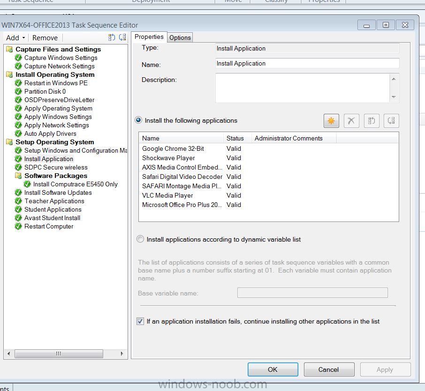The image size is (425, 391).
Task: Select Google Chrome 32-Bit in list
Action: point(173,148)
